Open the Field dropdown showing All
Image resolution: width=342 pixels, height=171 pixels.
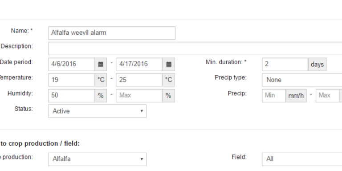click(x=302, y=159)
